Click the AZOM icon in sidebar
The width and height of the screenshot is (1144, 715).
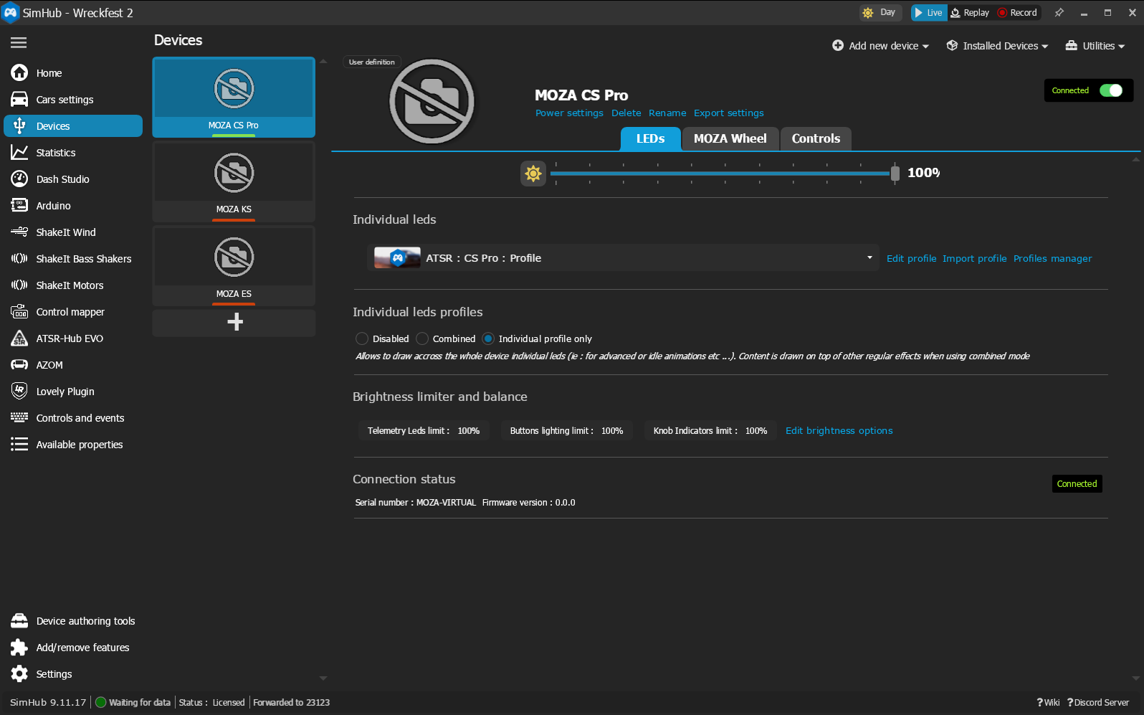tap(19, 365)
